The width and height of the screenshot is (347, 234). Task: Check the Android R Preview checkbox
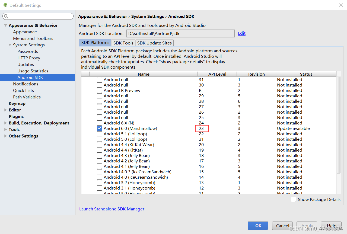100,91
